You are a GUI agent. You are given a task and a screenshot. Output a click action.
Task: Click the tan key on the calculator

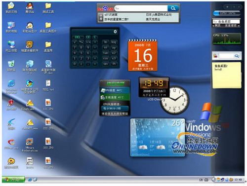click(105, 53)
